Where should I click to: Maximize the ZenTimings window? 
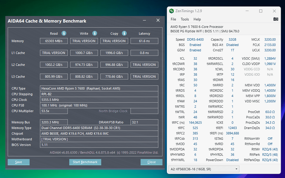pos(261,11)
